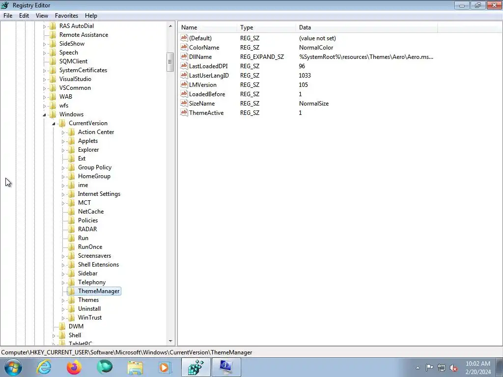Click the NormalColor data value
503x377 pixels.
(316, 47)
